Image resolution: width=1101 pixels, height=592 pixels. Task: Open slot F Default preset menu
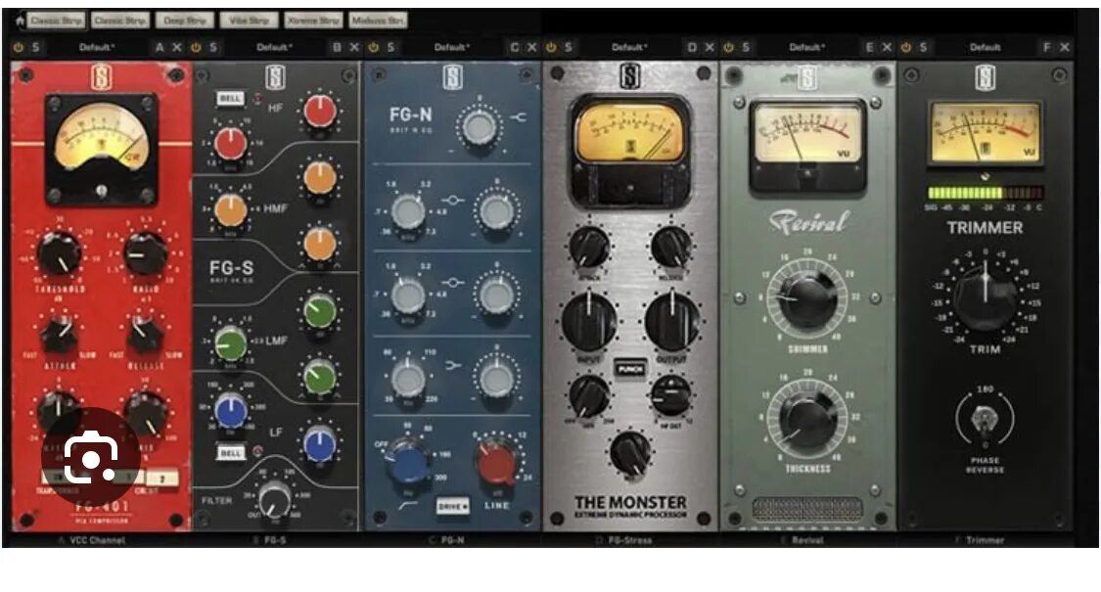(x=985, y=48)
